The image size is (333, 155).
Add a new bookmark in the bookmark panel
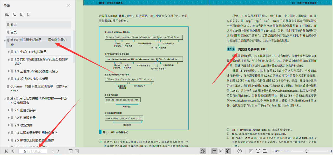(22, 14)
